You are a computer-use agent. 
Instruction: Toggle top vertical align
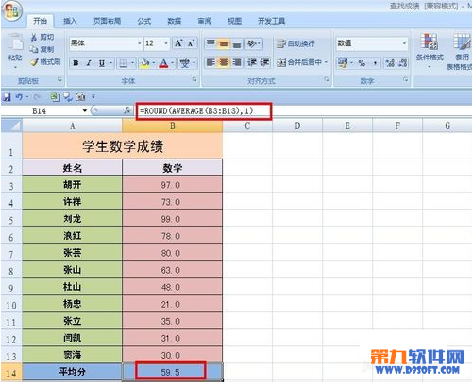point(211,43)
